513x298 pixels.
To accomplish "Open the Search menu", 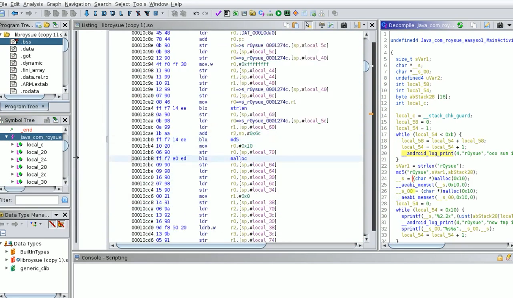I will click(x=103, y=4).
